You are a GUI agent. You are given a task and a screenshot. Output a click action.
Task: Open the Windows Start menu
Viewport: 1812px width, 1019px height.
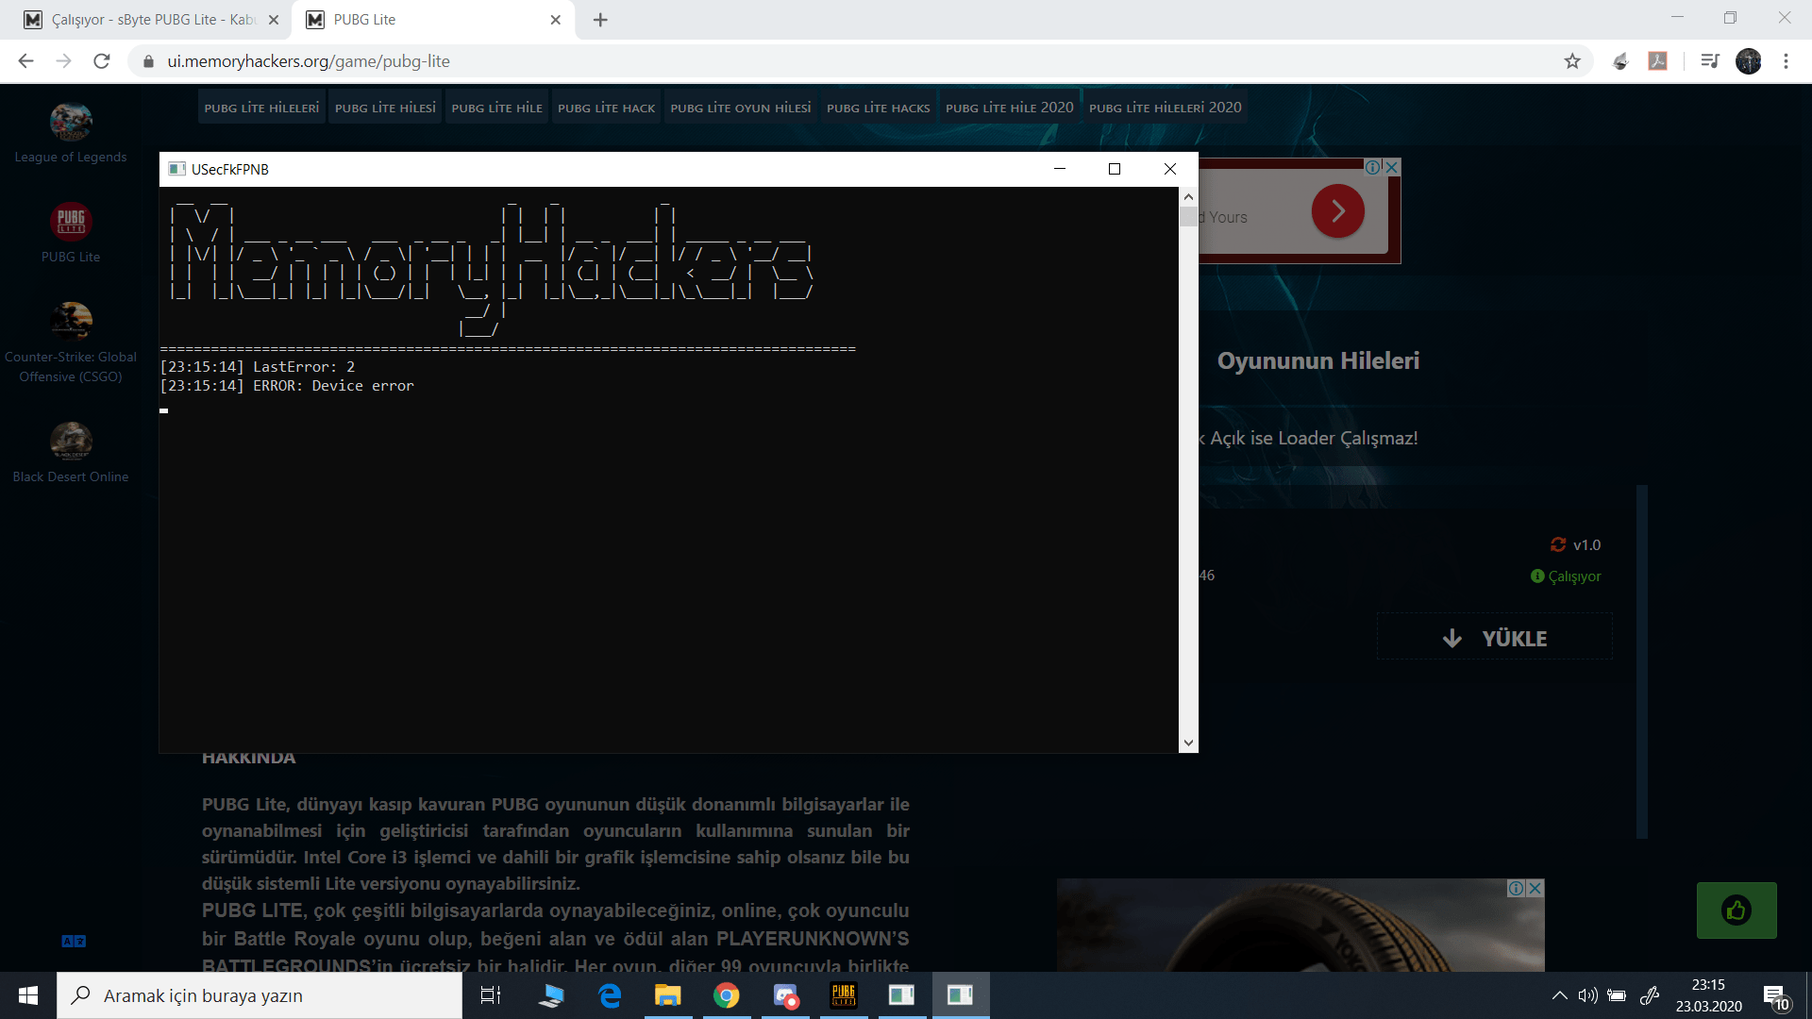pos(28,995)
